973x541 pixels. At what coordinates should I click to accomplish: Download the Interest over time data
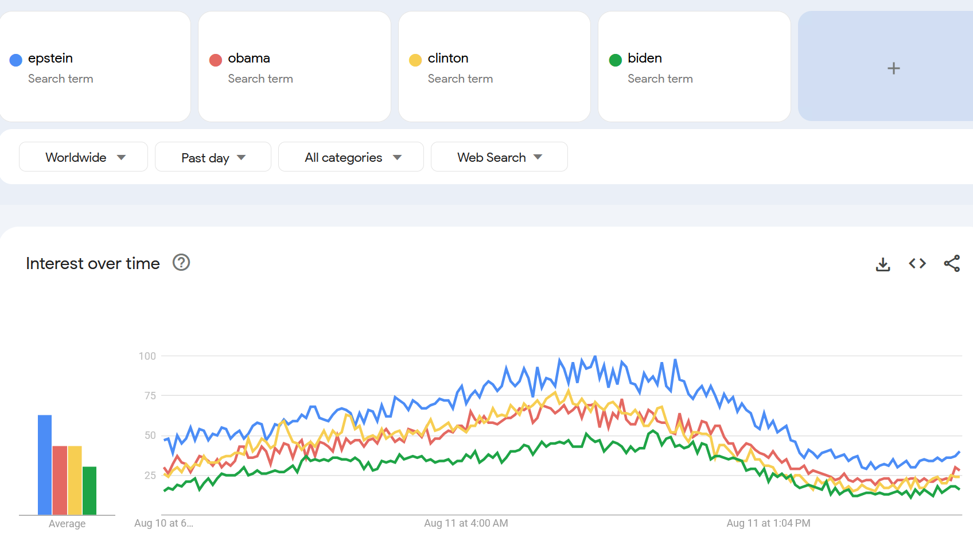coord(883,264)
